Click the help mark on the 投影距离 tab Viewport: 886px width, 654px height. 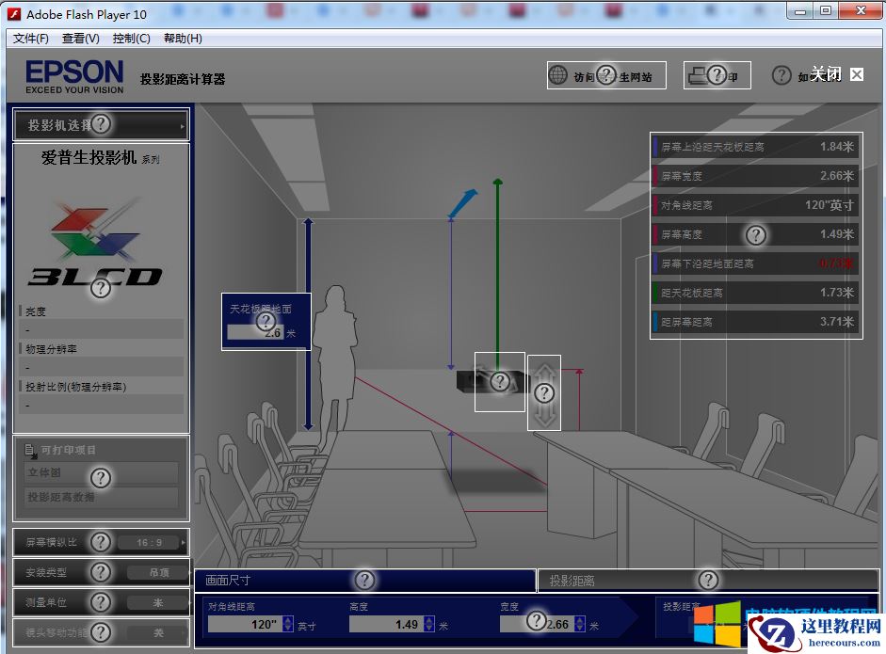[x=708, y=580]
